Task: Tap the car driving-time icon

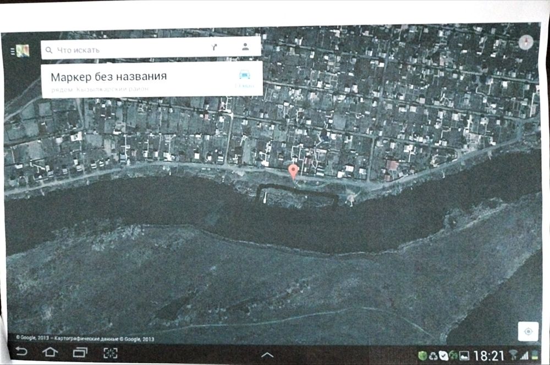Action: (x=245, y=74)
